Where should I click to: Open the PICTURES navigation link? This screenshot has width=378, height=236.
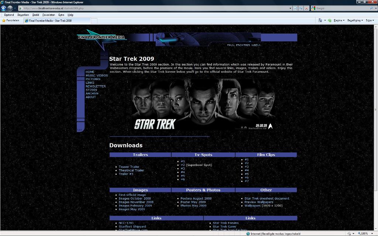pos(93,79)
